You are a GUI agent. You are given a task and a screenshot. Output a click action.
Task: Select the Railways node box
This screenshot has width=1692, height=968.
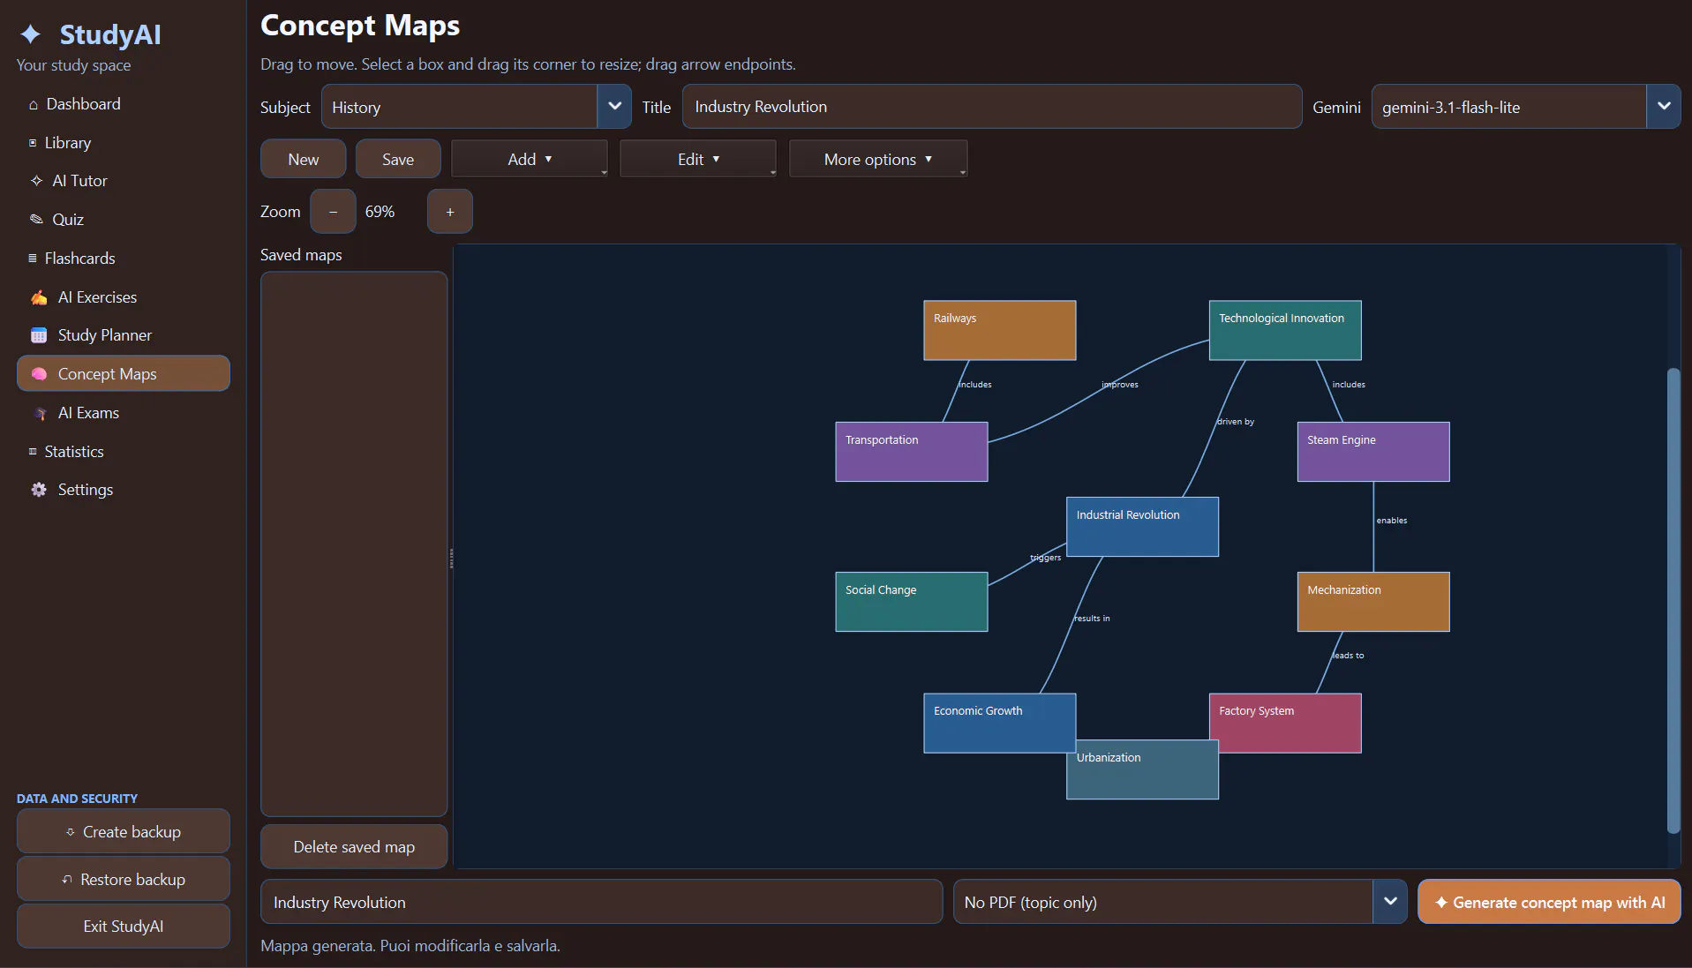[x=1000, y=330]
